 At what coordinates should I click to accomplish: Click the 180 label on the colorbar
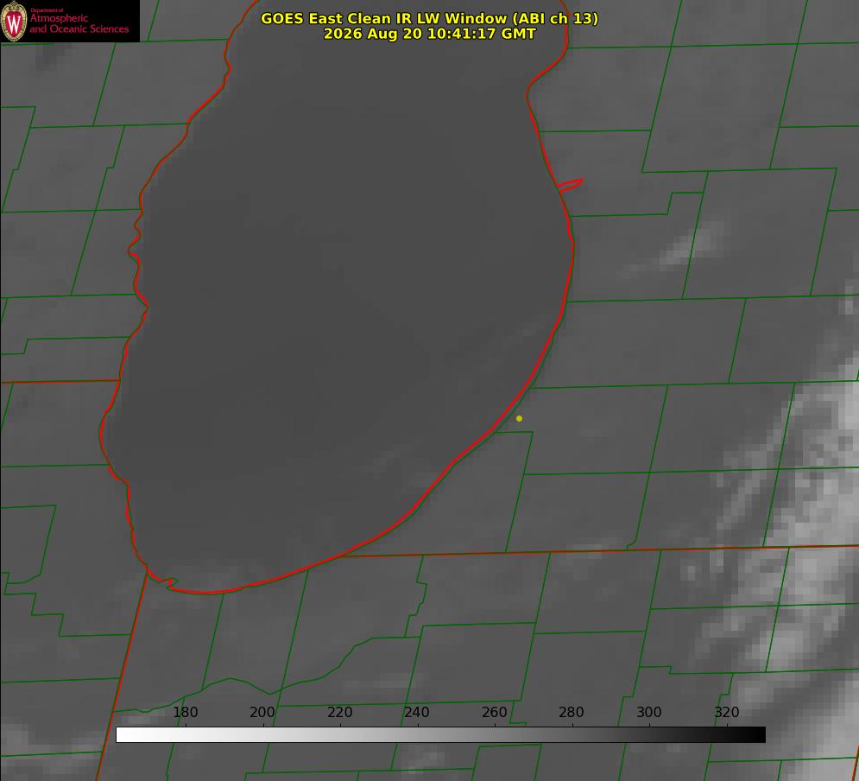pos(185,712)
